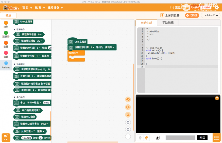Screen dimensions: 222x143
Task: Open 字符串输出 dropdown in 串口 block
Action: coord(34,102)
